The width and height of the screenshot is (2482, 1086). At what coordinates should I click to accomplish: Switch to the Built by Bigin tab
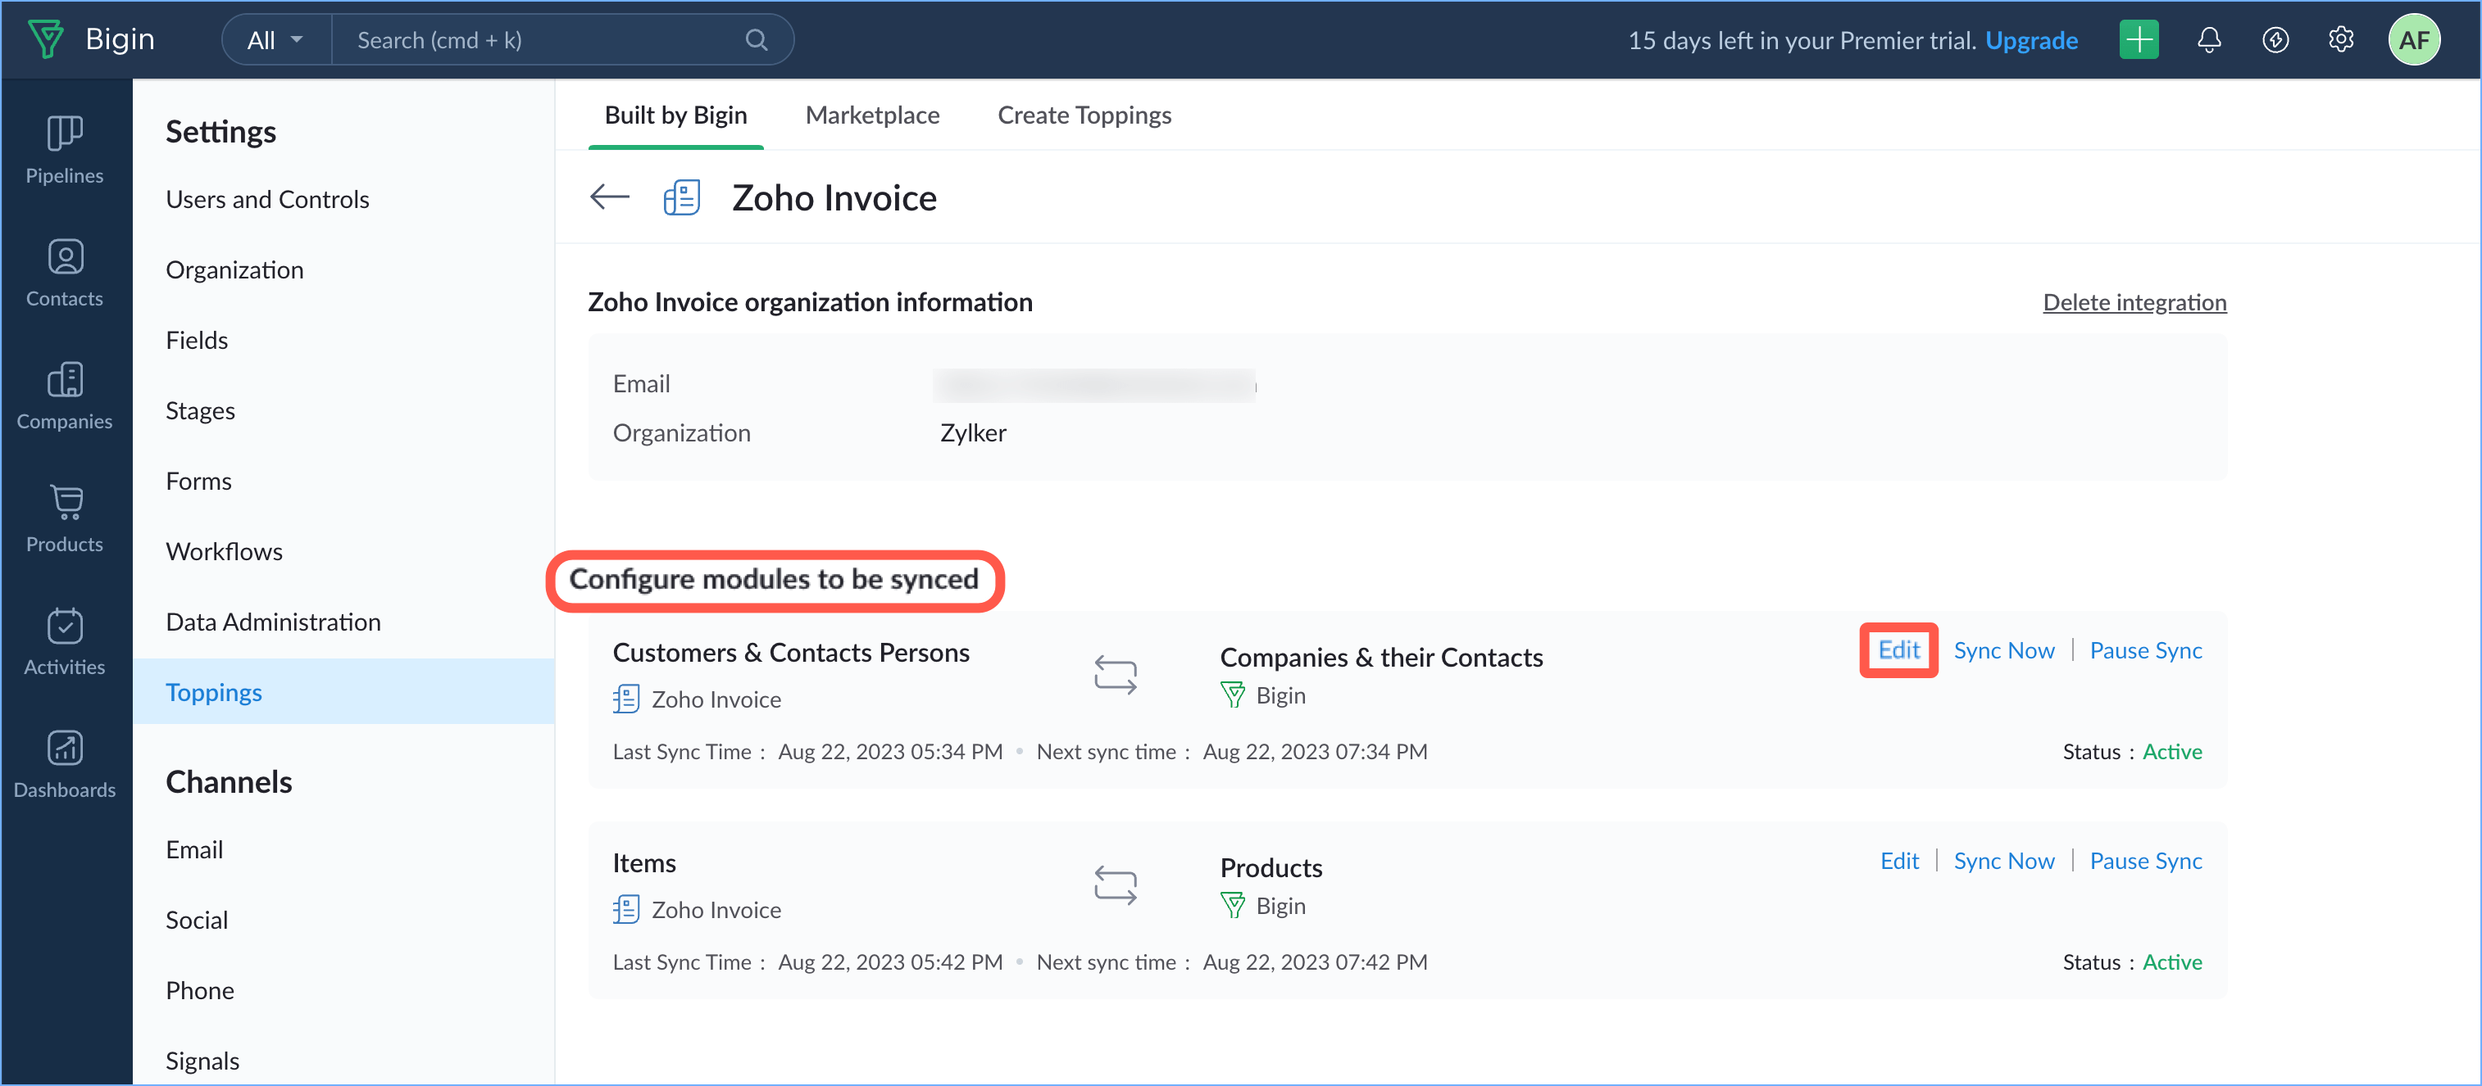click(x=675, y=115)
